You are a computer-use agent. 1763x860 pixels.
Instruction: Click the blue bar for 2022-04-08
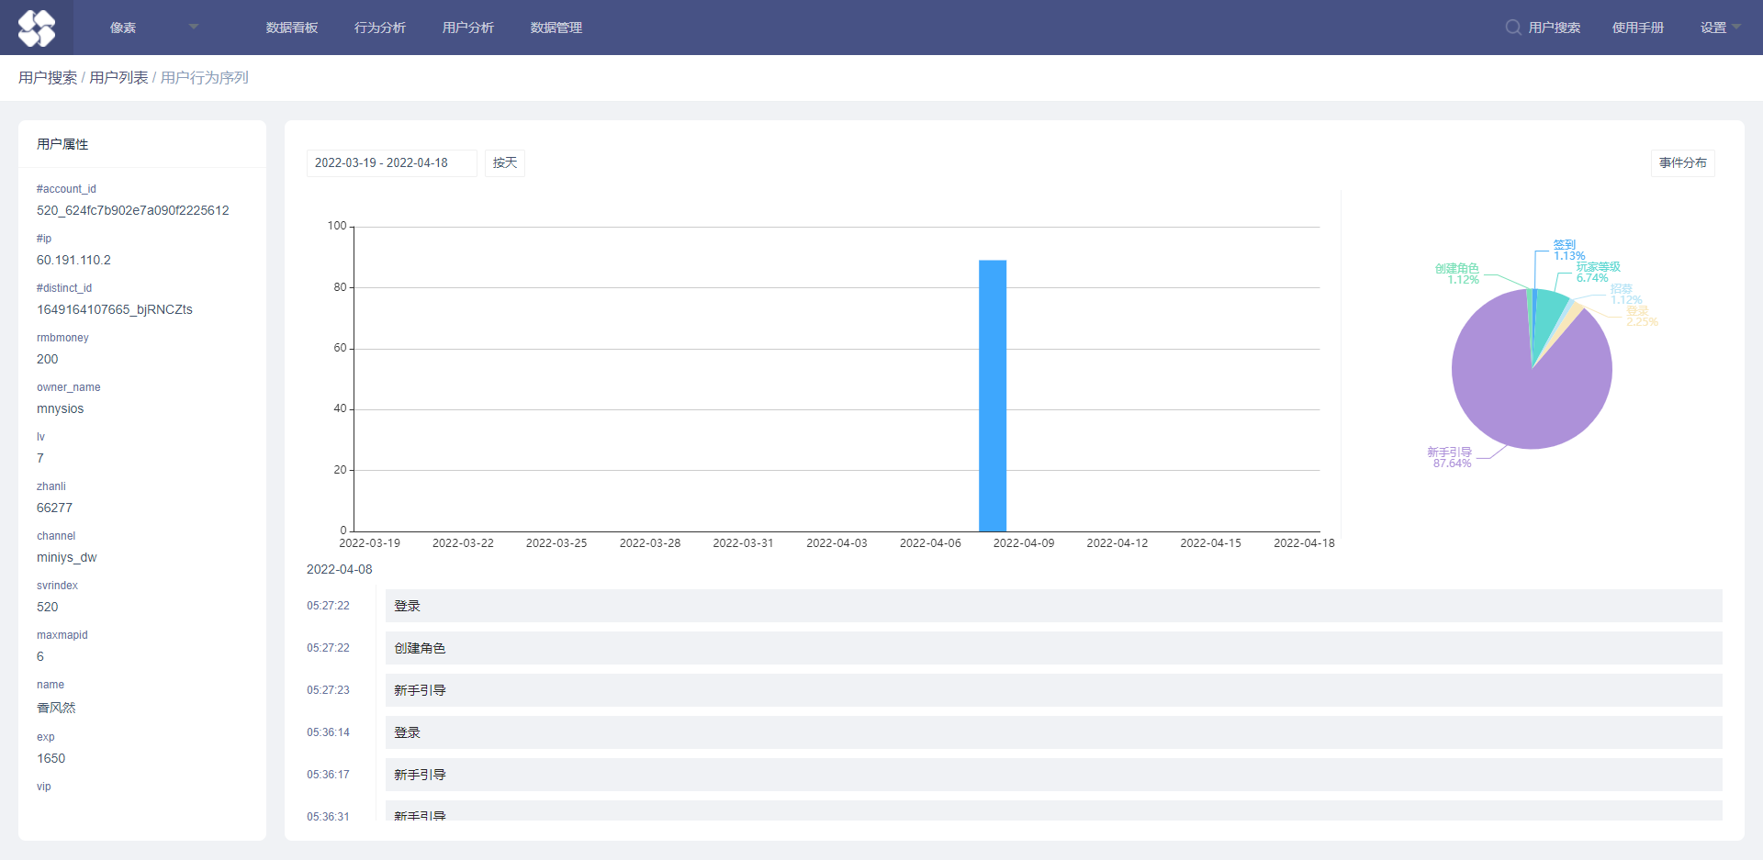993,396
